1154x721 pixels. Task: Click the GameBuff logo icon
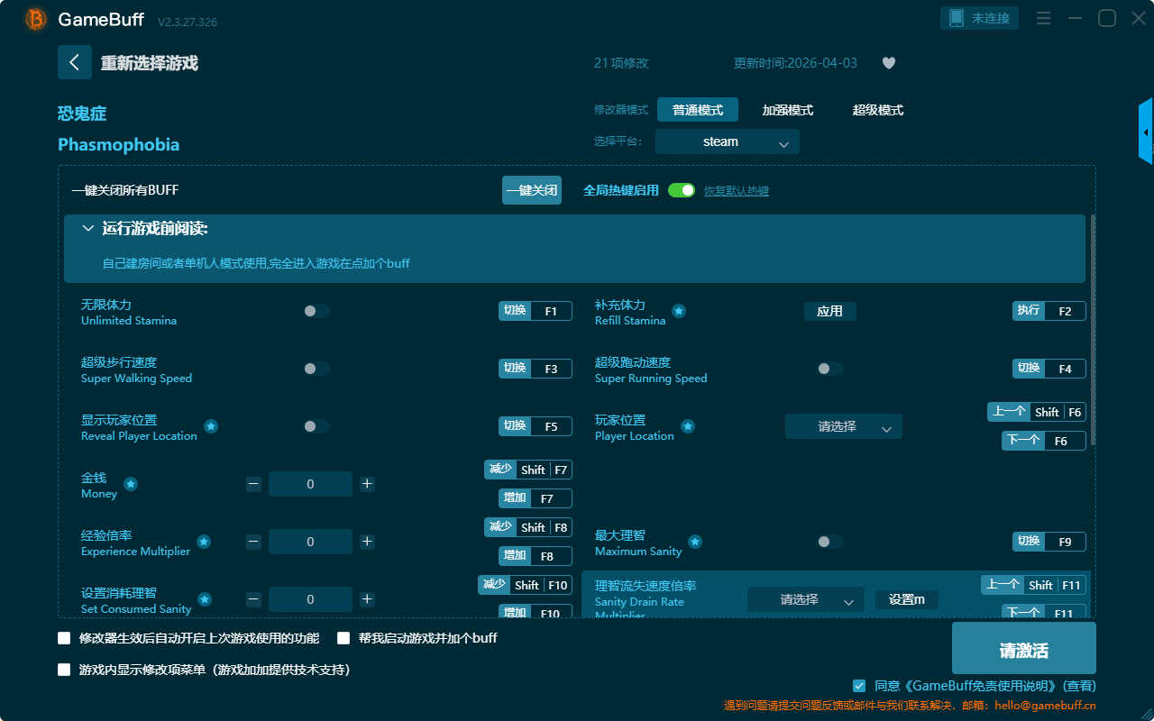pos(36,19)
